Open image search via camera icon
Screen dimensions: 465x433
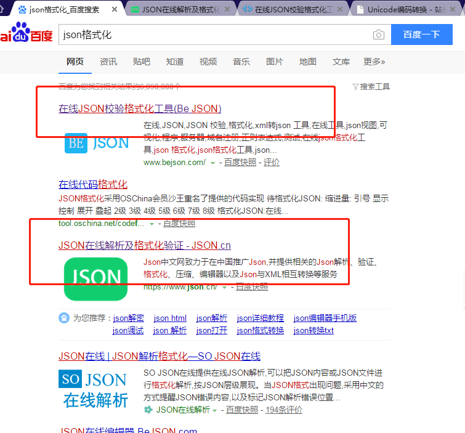click(x=378, y=34)
